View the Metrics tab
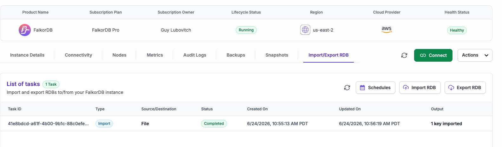 [155, 55]
